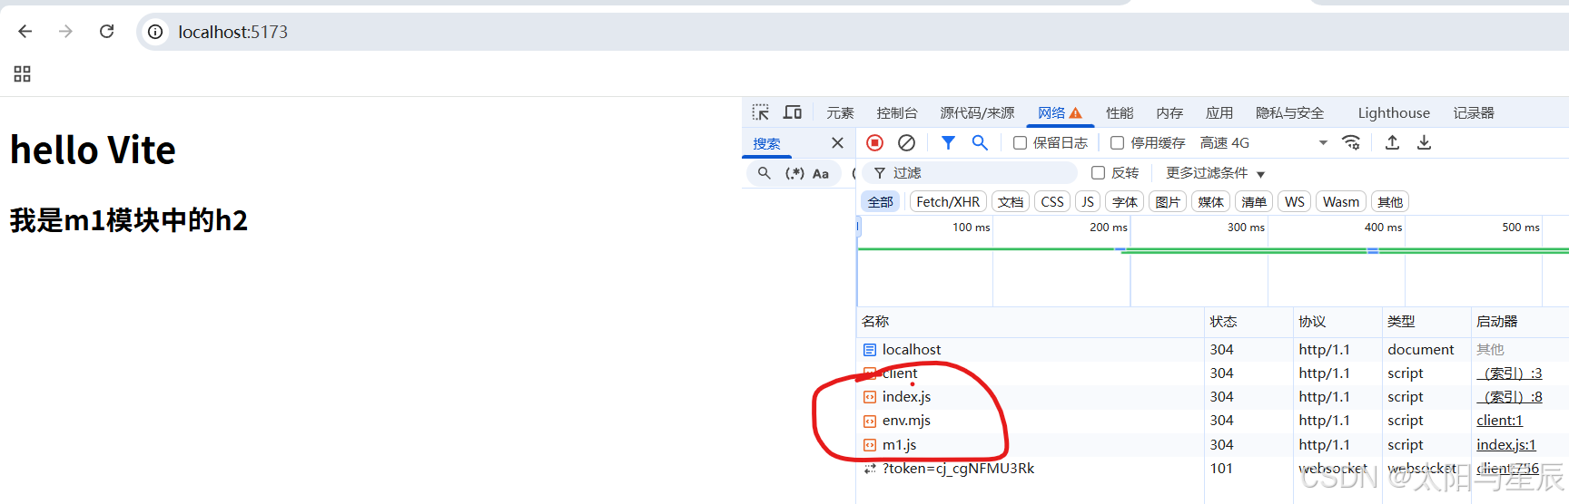Select the 搜索 panel tab
This screenshot has height=504, width=1569.
pos(766,143)
